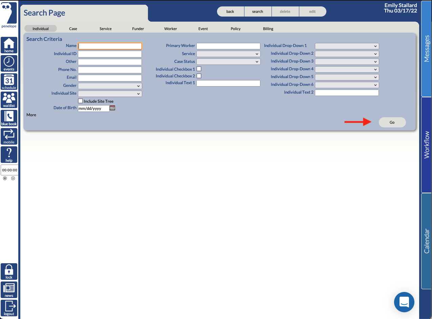Switch to the Policy tab
The height and width of the screenshot is (319, 432).
click(x=236, y=29)
